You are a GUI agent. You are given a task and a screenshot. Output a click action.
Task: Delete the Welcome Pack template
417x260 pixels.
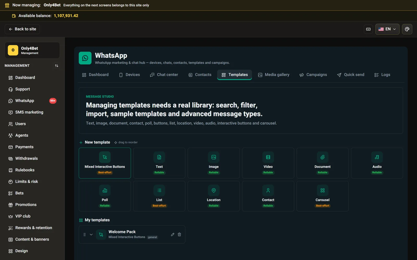point(179,235)
